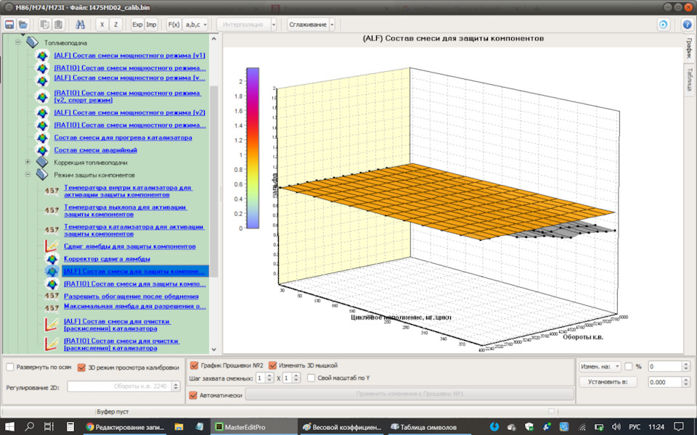697x435 pixels.
Task: Click icon beside [RATIO] Состав смеси для защиты компо...
Action: pyautogui.click(x=52, y=283)
